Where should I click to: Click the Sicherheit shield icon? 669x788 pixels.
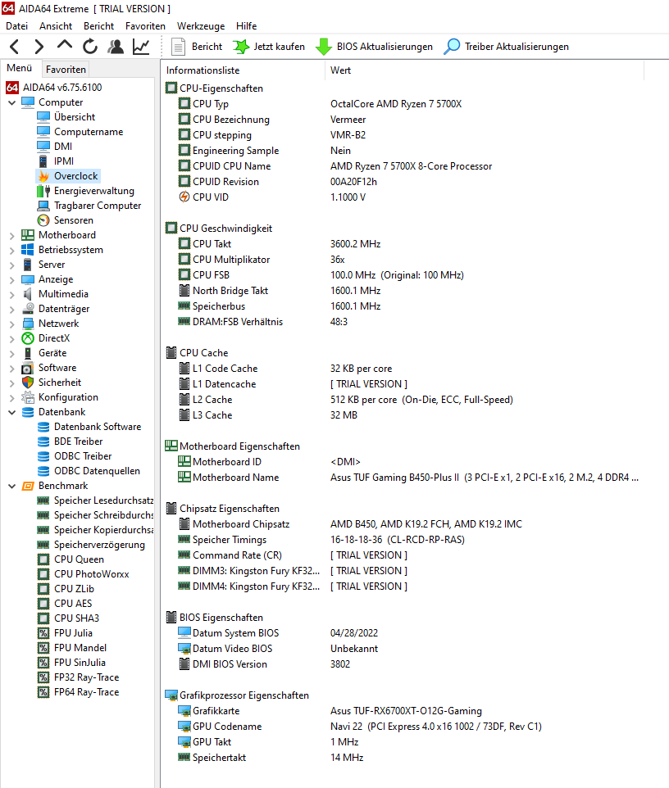pos(28,383)
